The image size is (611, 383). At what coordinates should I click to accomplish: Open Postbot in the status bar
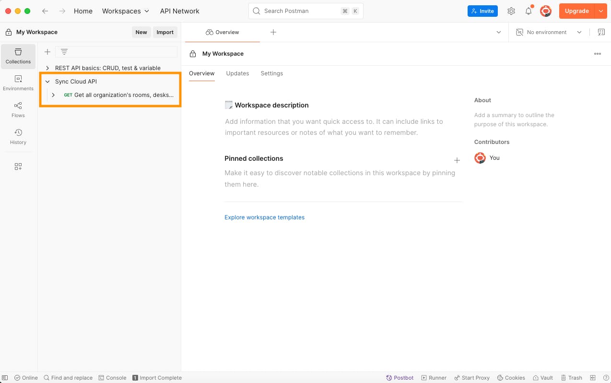coord(400,378)
